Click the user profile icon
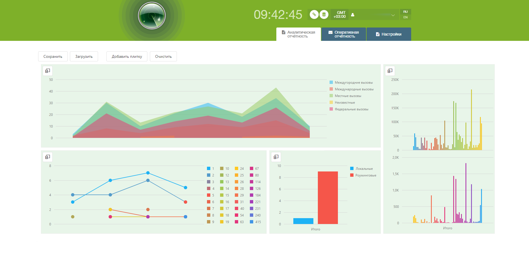 tap(353, 15)
